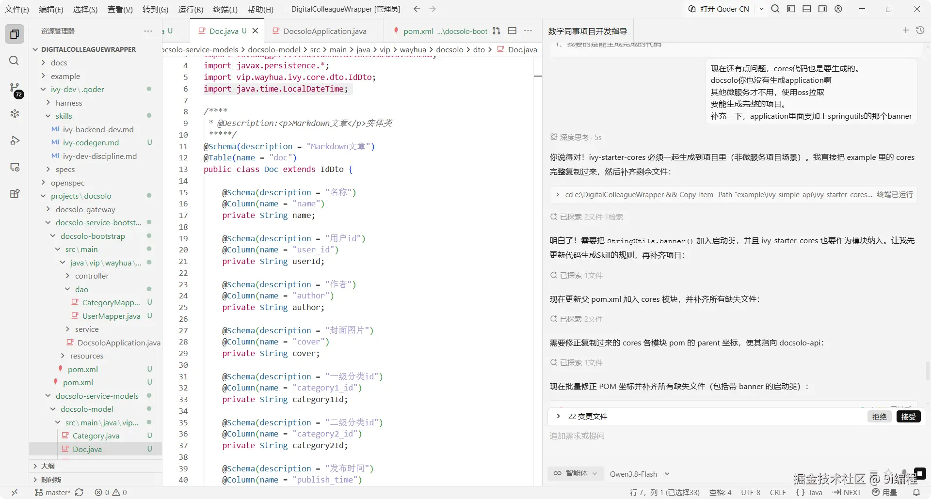931x499 pixels.
Task: Open chat history icon
Action: point(920,31)
